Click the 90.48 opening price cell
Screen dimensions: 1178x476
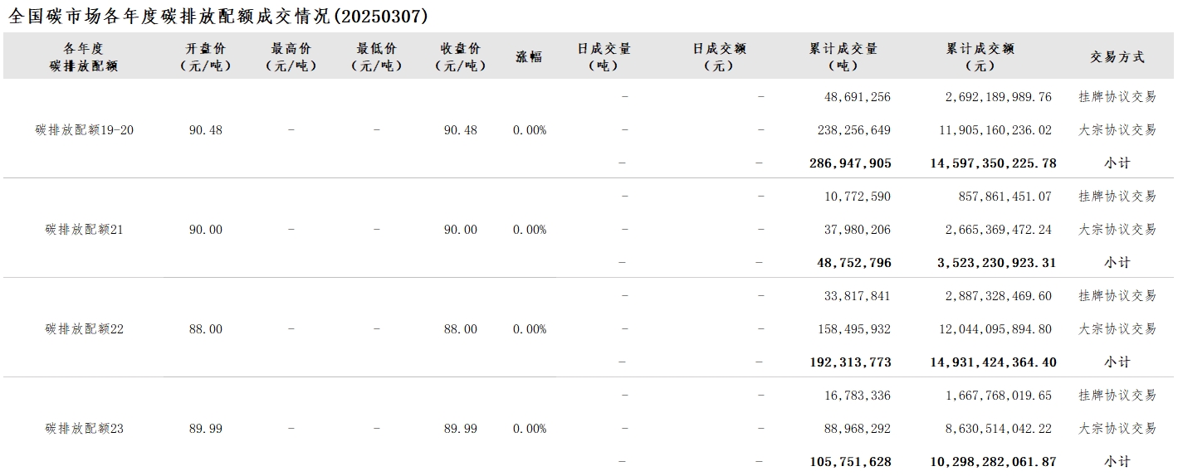tap(206, 130)
